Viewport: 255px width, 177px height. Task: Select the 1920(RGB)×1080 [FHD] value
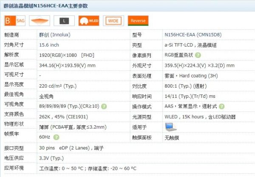[67, 55]
